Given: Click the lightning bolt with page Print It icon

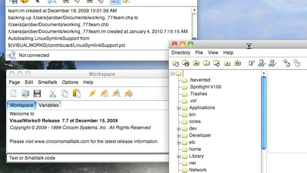Looking at the screenshot, I should pos(105,94).
